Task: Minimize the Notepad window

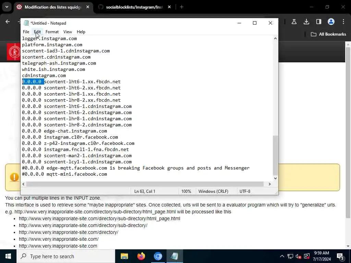Action: click(239, 23)
